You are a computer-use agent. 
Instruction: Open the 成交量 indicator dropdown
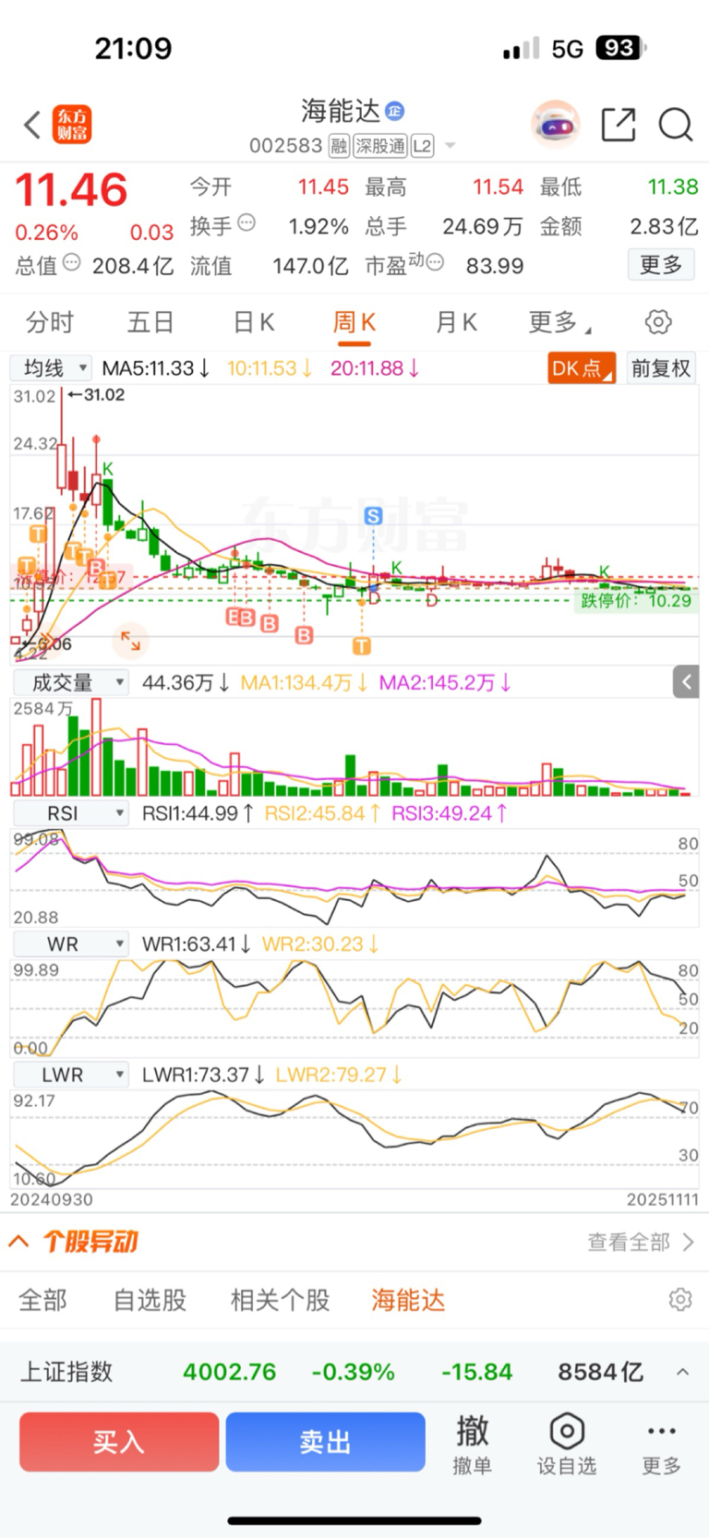pyautogui.click(x=70, y=682)
